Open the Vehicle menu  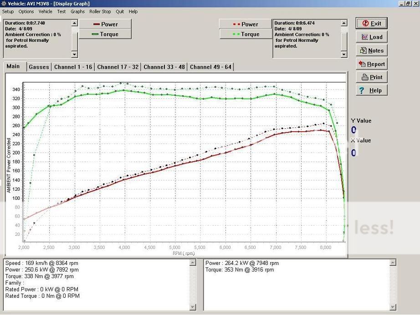(45, 11)
